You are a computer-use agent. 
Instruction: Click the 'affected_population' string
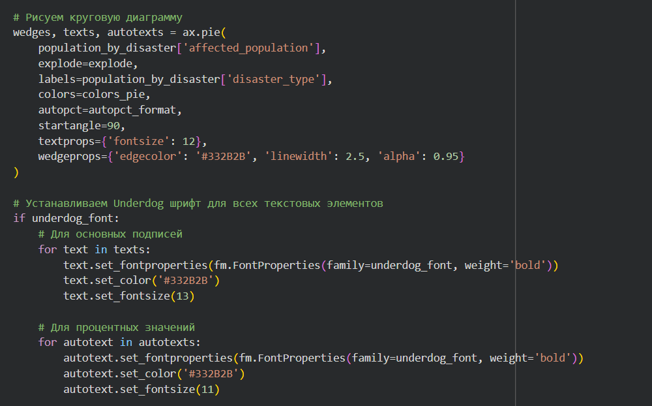point(248,48)
